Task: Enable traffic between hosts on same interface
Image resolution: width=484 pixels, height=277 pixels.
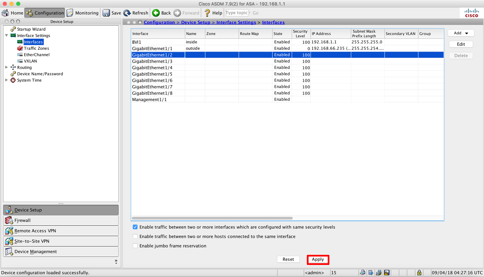Action: (x=135, y=236)
